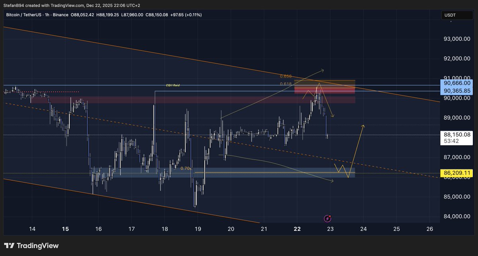
Task: Click the 90,365.85 price level label
Action: click(457, 90)
